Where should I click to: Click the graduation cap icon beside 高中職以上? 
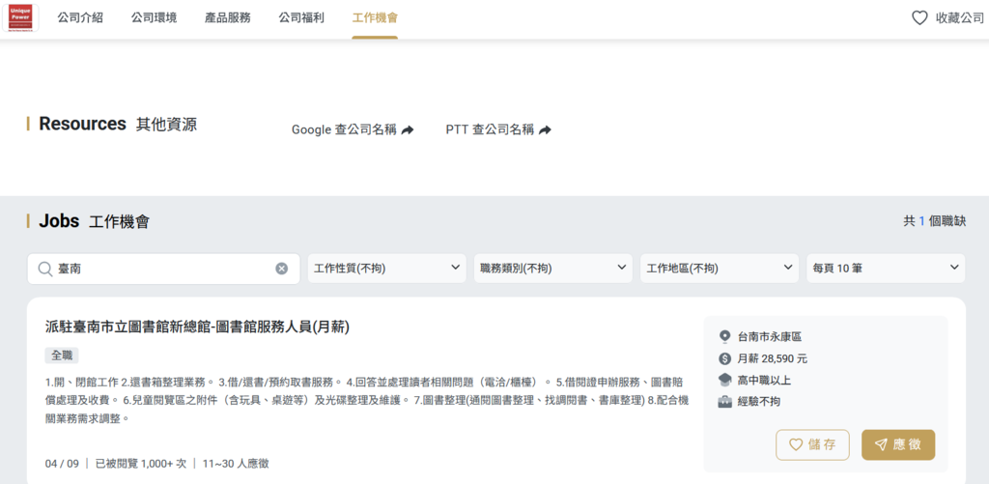[x=724, y=380]
